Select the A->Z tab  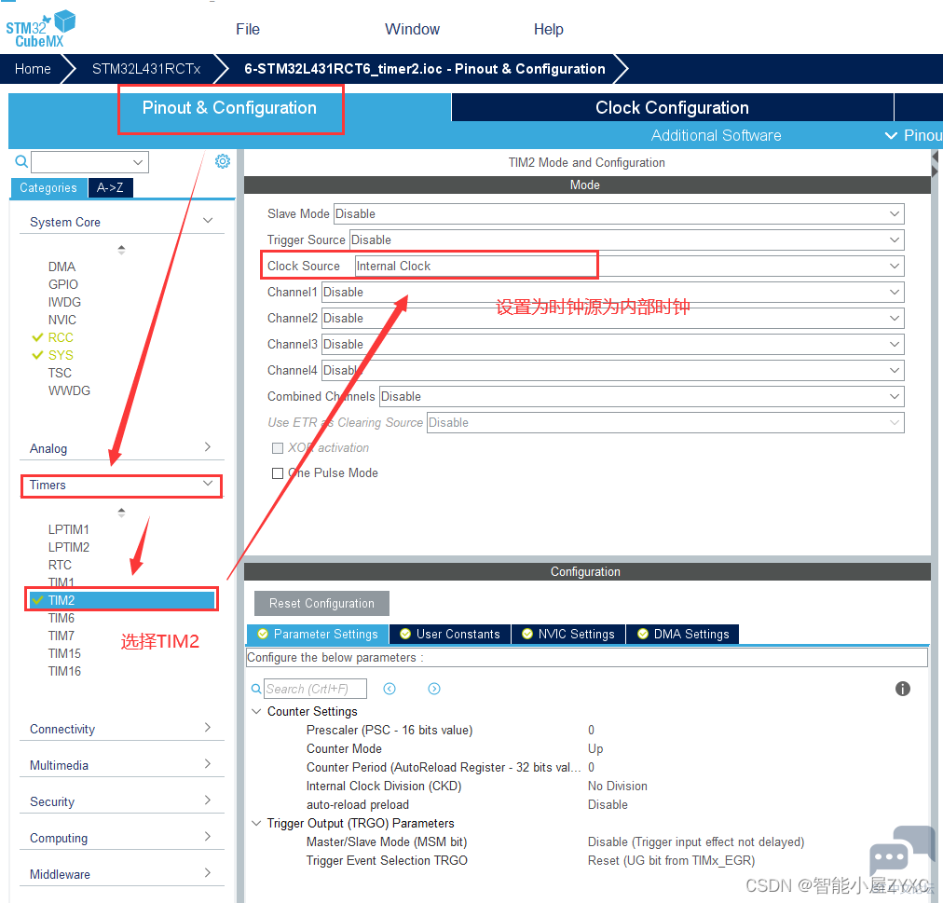click(x=111, y=187)
